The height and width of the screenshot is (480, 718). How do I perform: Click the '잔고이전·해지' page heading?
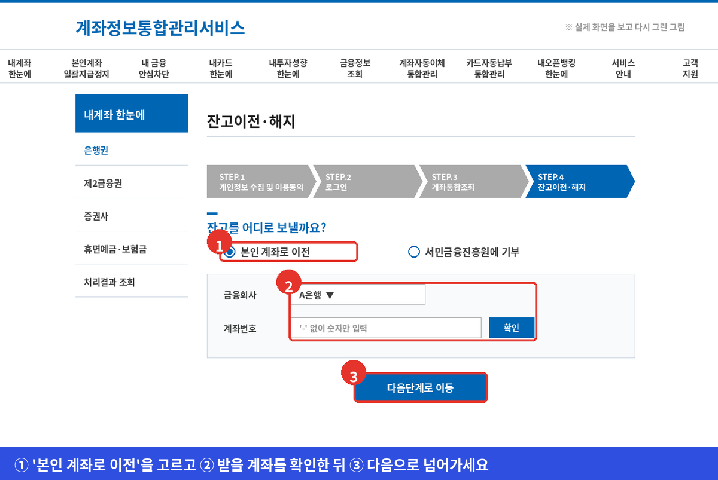[x=251, y=121]
